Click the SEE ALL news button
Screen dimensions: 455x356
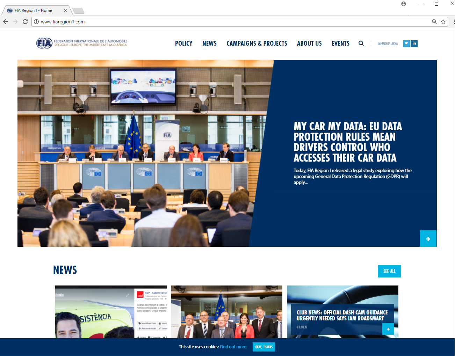tap(389, 271)
